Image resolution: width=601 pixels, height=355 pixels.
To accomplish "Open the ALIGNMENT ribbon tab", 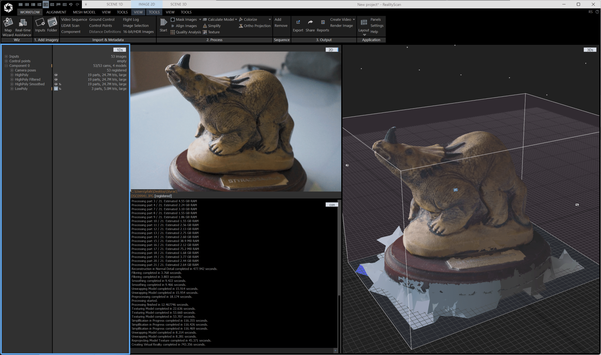I will coord(56,12).
